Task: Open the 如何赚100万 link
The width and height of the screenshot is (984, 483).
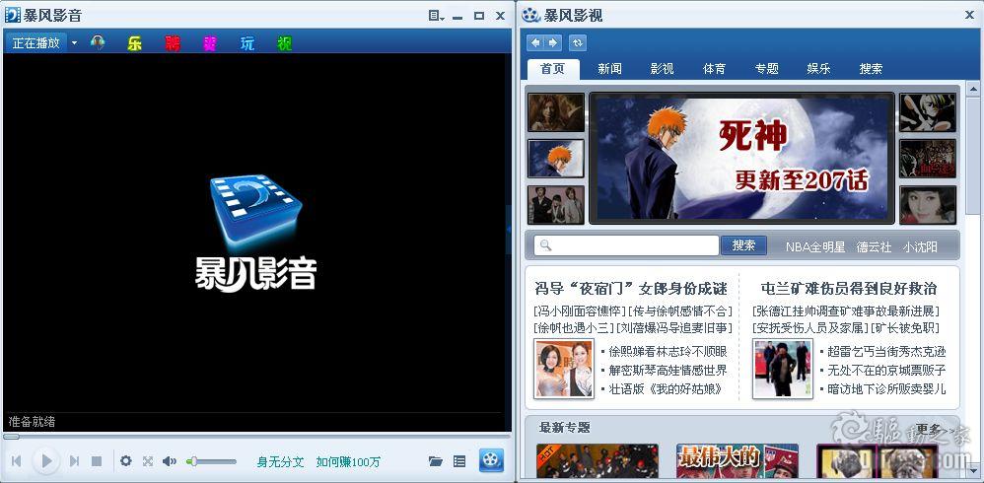Action: 348,462
